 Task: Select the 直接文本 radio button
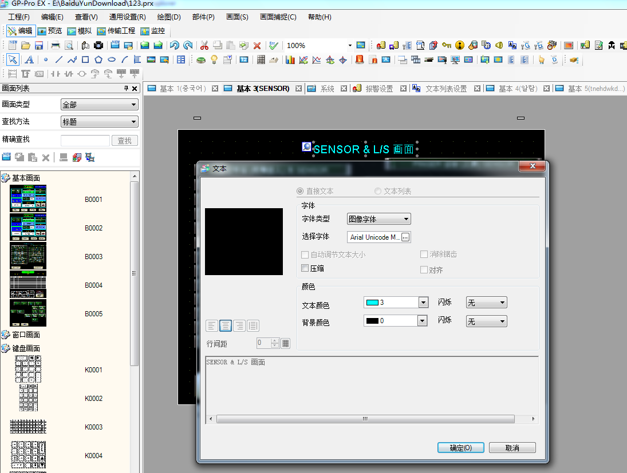pos(299,191)
